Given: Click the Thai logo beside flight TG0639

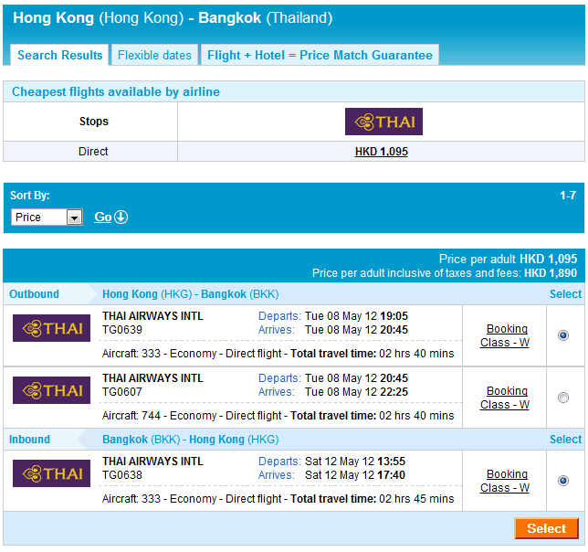Looking at the screenshot, I should [x=51, y=328].
